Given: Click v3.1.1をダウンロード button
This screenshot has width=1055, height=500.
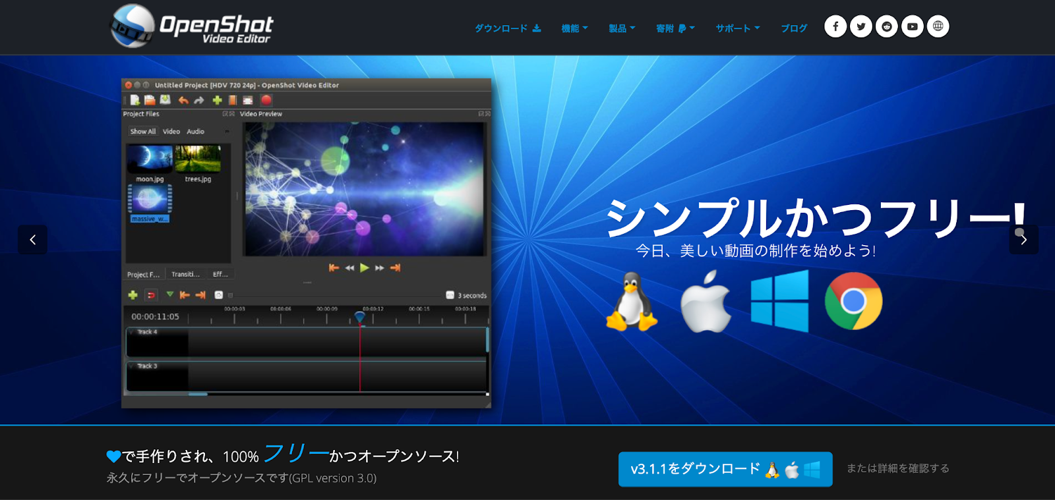Looking at the screenshot, I should [x=725, y=469].
